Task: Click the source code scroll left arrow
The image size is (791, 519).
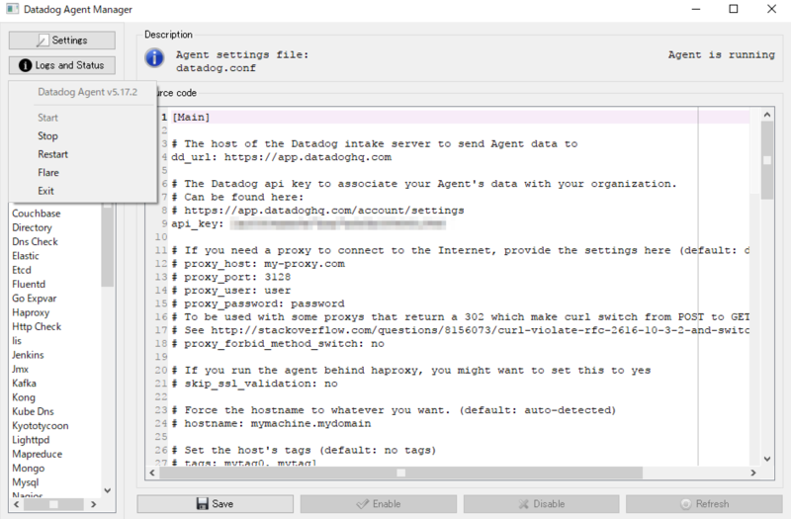Action: coord(152,473)
